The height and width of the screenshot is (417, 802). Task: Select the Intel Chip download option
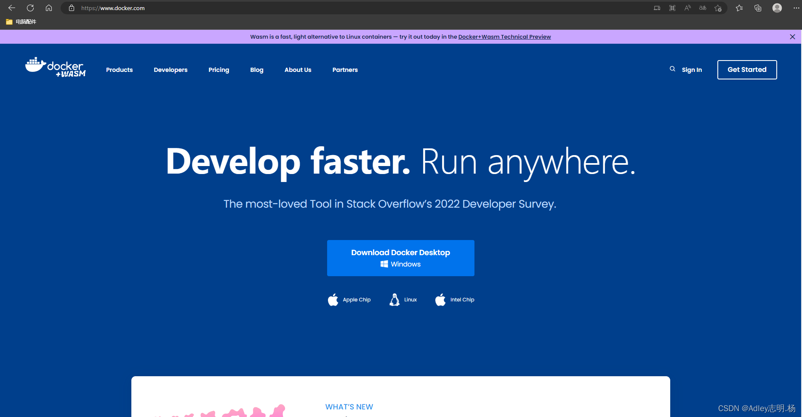(x=455, y=300)
